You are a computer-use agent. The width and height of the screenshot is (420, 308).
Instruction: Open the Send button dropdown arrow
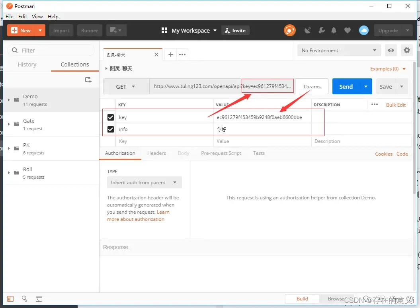(365, 86)
